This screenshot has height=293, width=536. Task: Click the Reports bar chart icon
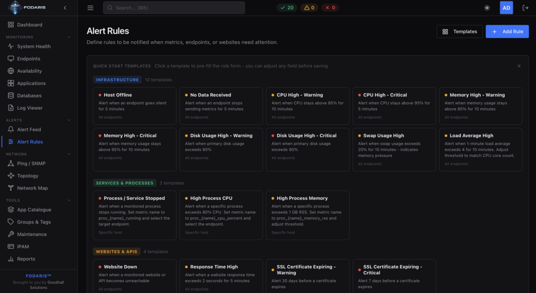click(11, 259)
